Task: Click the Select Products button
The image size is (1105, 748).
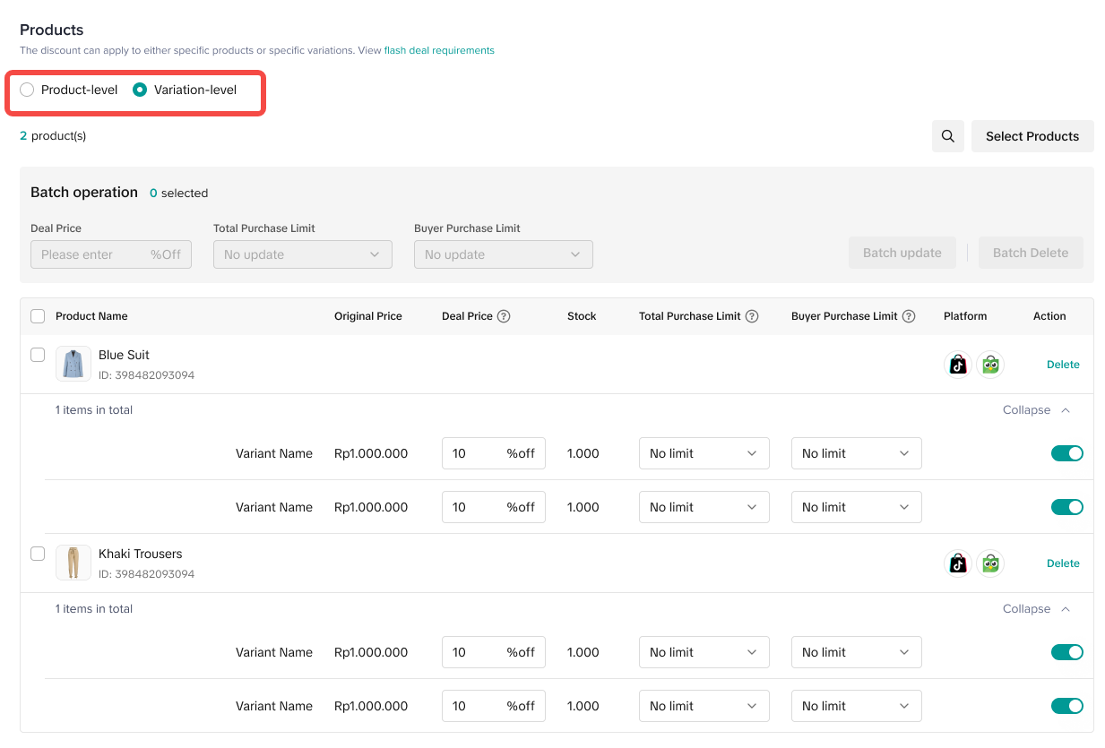Action: pyautogui.click(x=1032, y=136)
